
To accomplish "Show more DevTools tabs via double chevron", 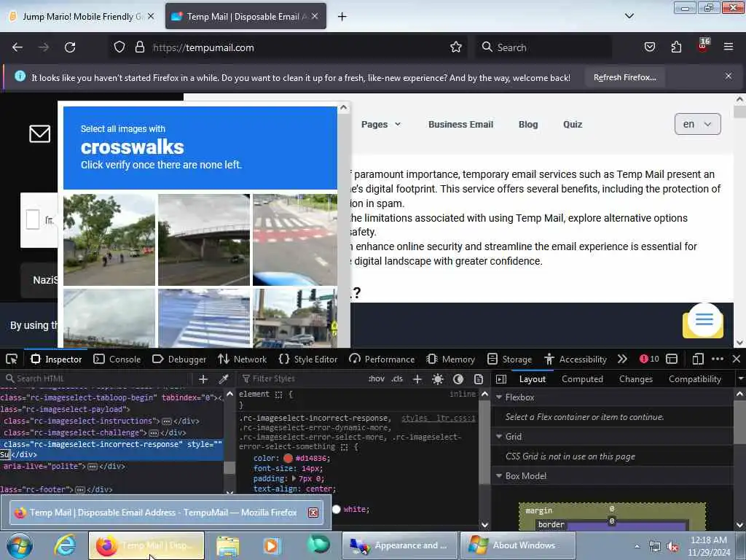I will pyautogui.click(x=622, y=359).
